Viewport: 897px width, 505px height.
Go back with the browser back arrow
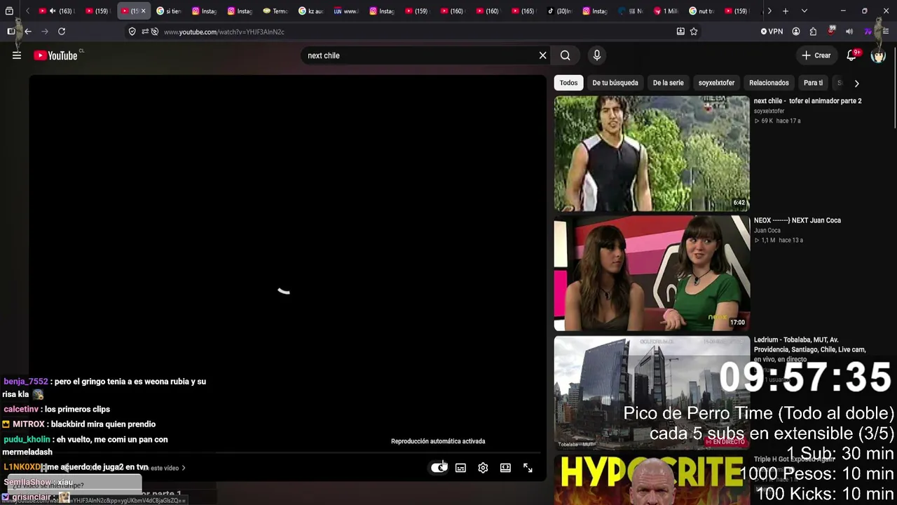point(28,32)
